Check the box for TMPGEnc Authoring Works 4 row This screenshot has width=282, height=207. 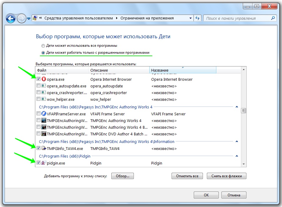coord(38,120)
